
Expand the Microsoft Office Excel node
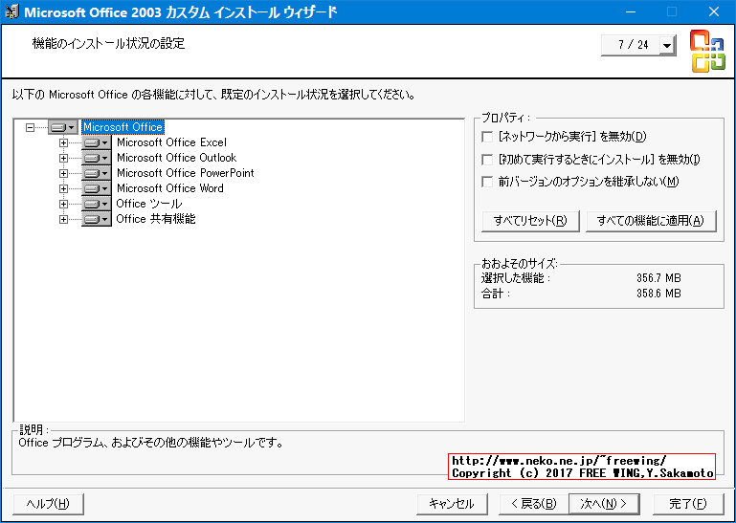point(63,142)
